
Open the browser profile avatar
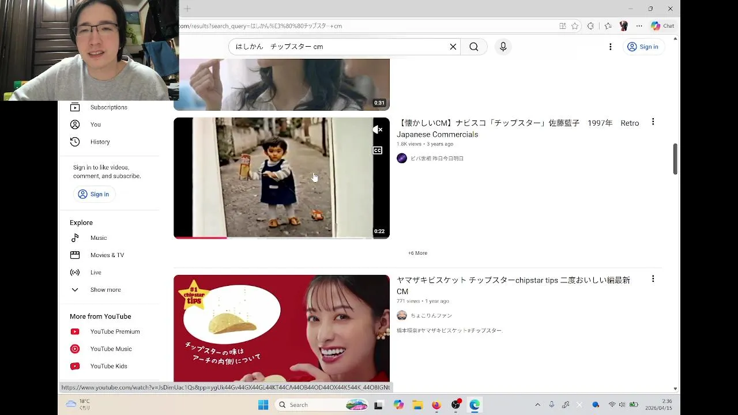(623, 26)
